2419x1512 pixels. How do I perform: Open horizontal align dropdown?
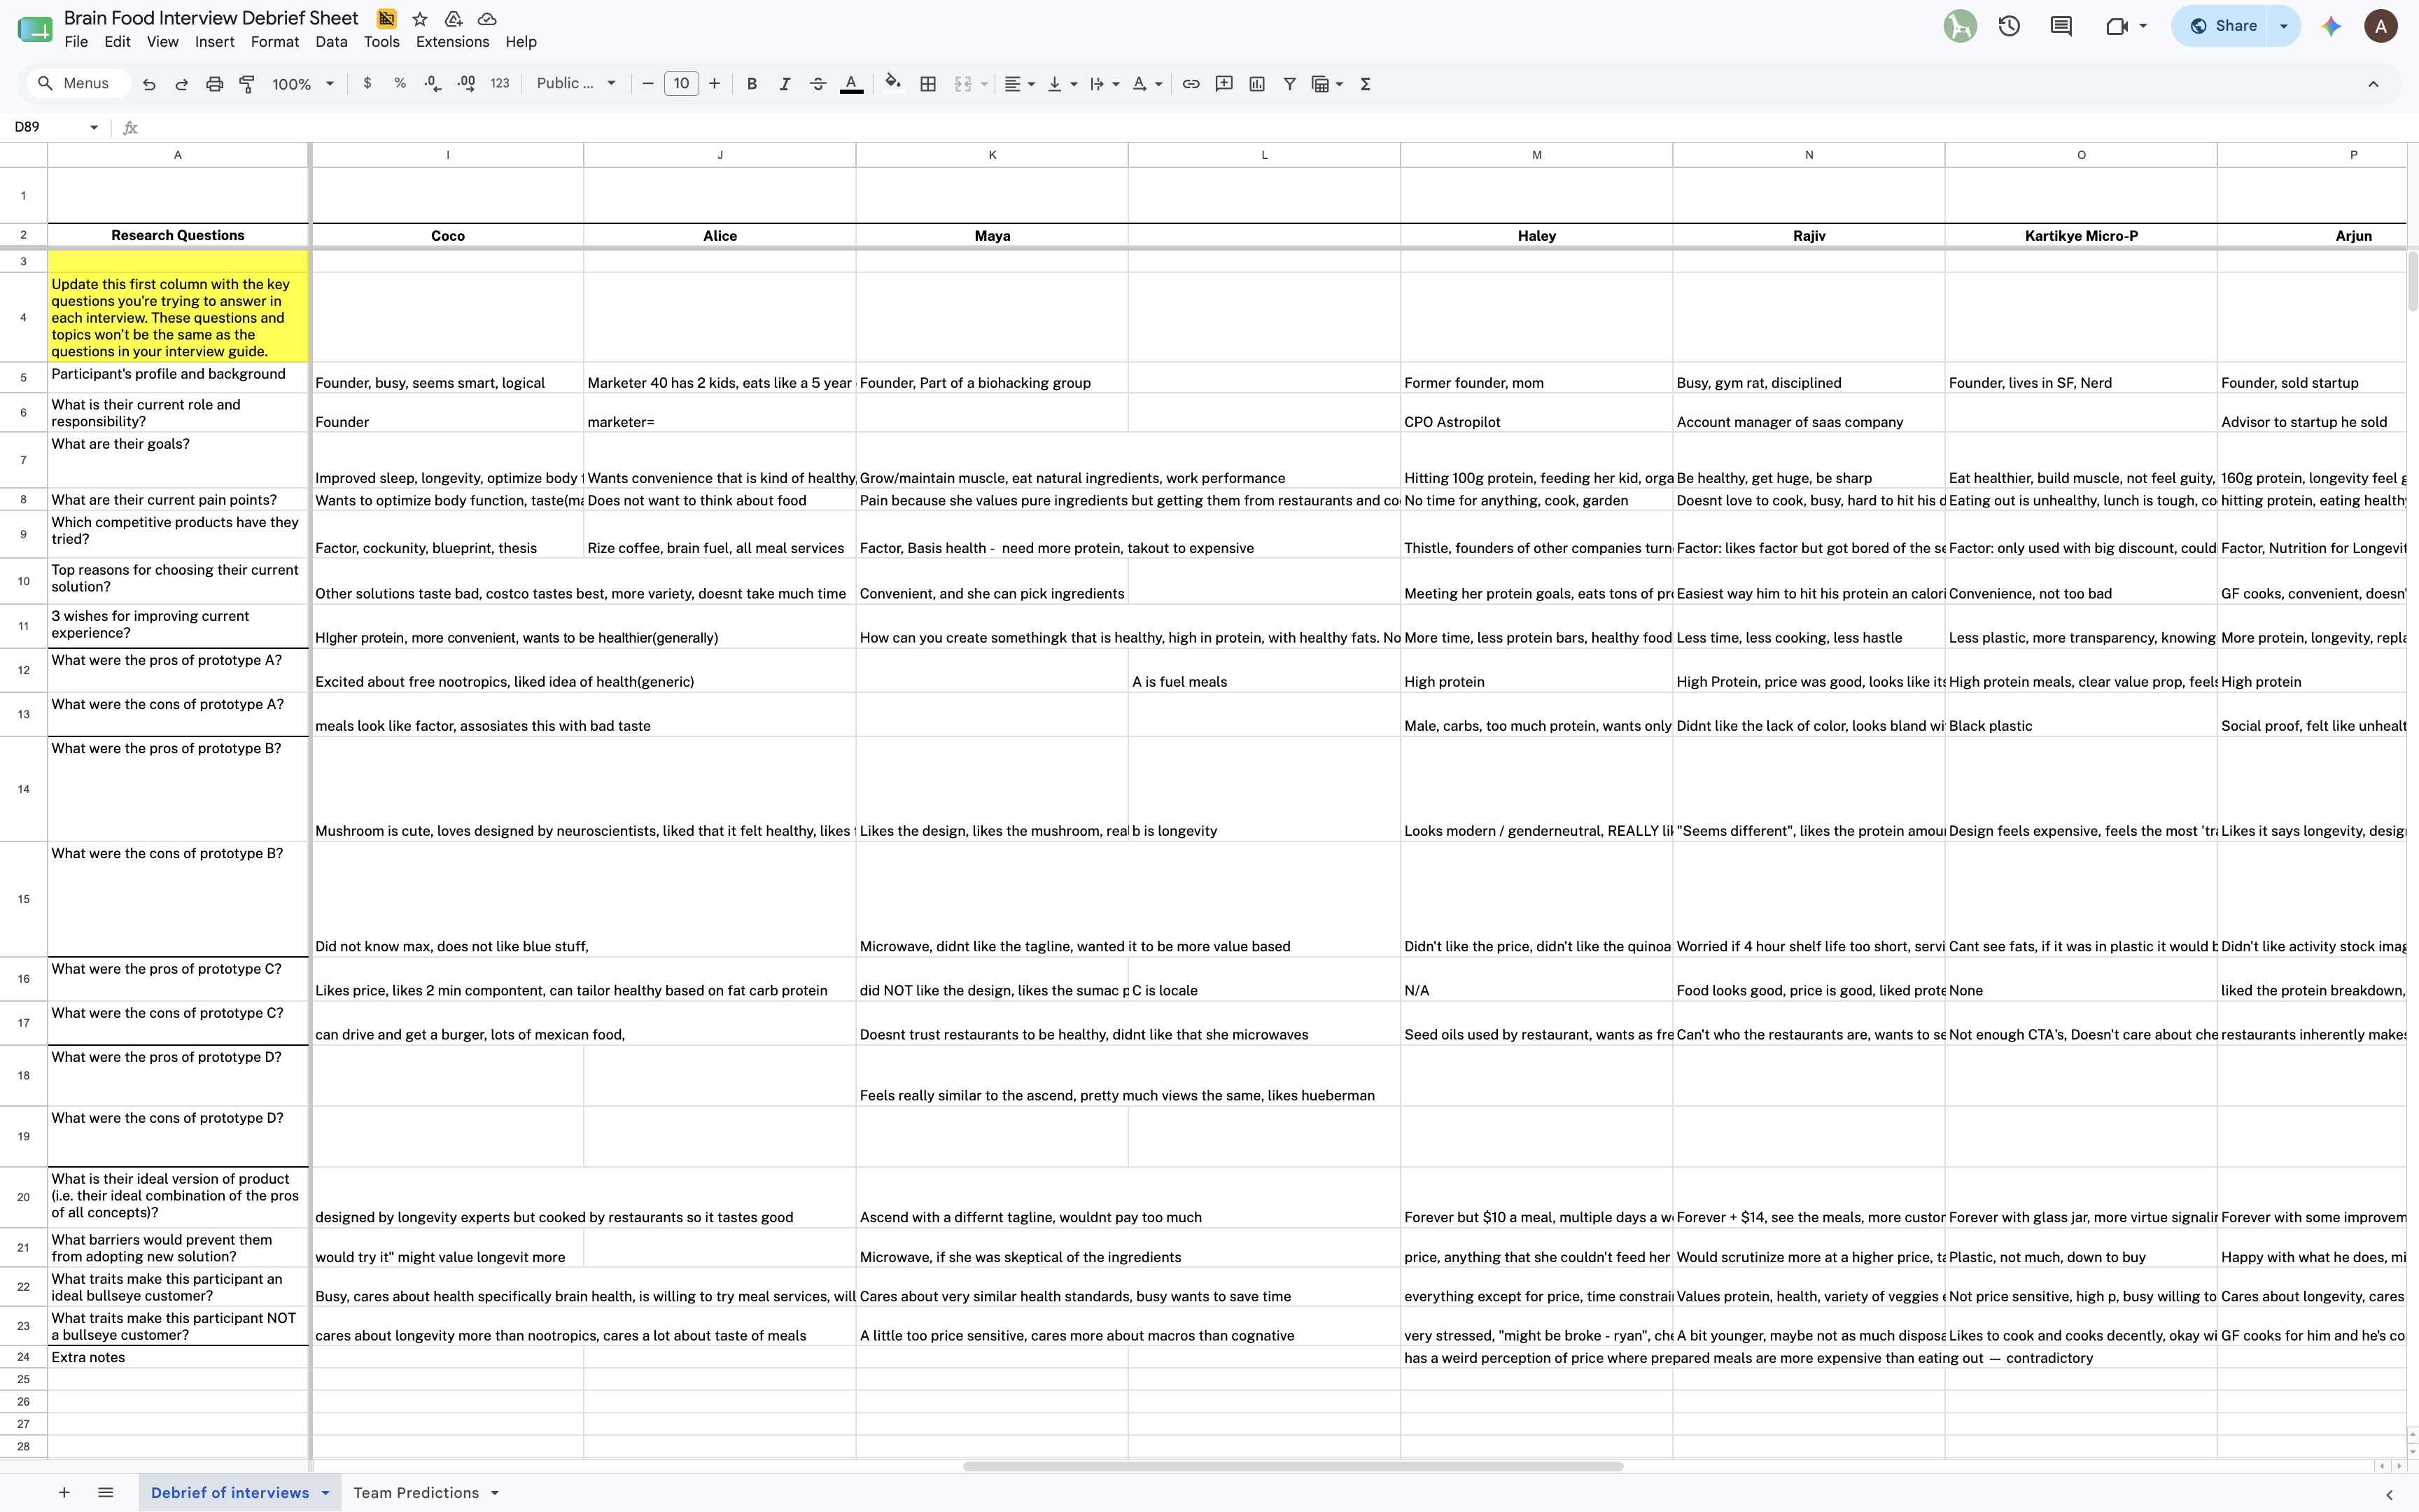click(x=1018, y=84)
